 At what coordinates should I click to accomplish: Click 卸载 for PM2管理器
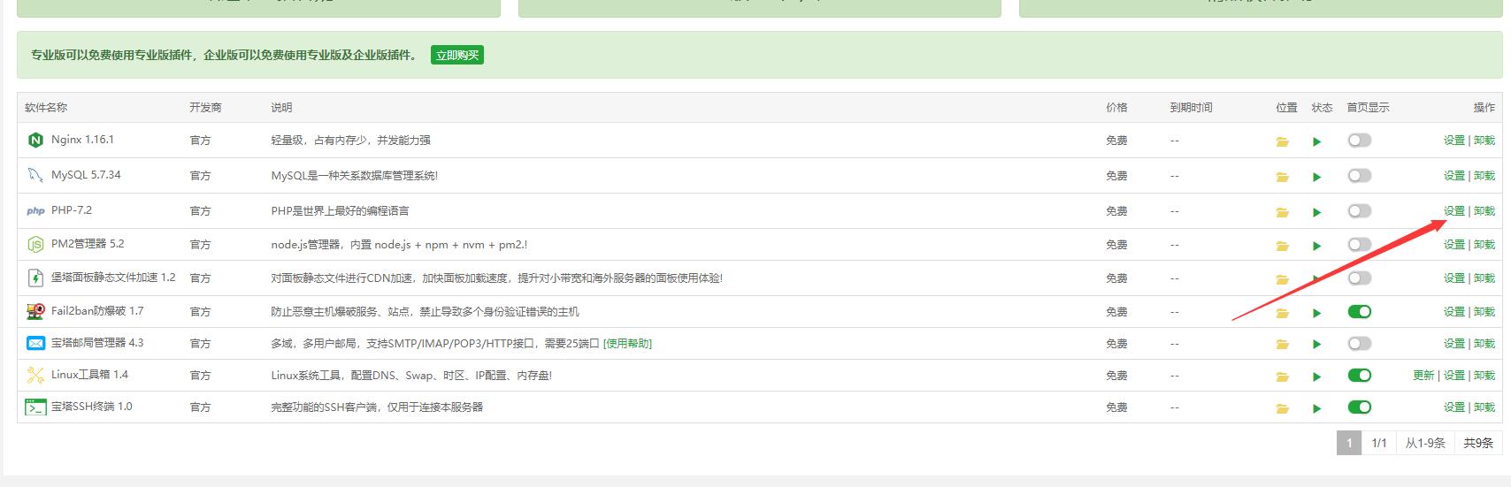(1484, 245)
